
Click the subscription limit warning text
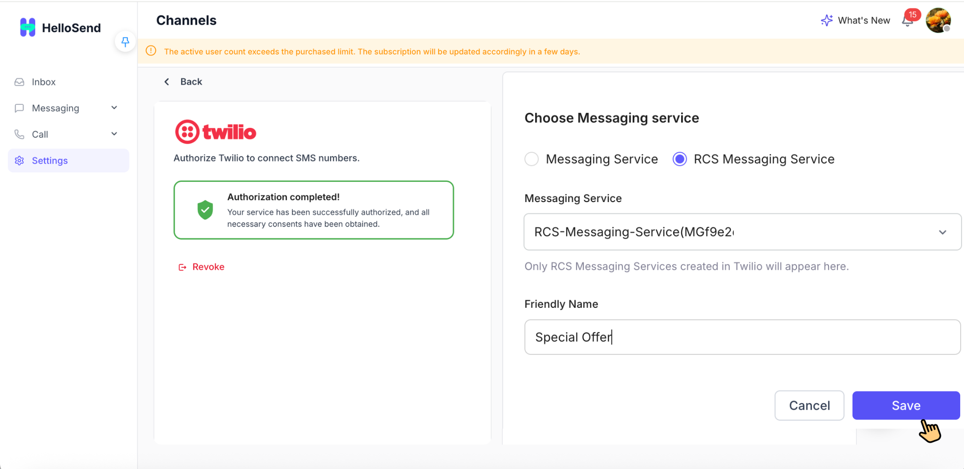[372, 51]
